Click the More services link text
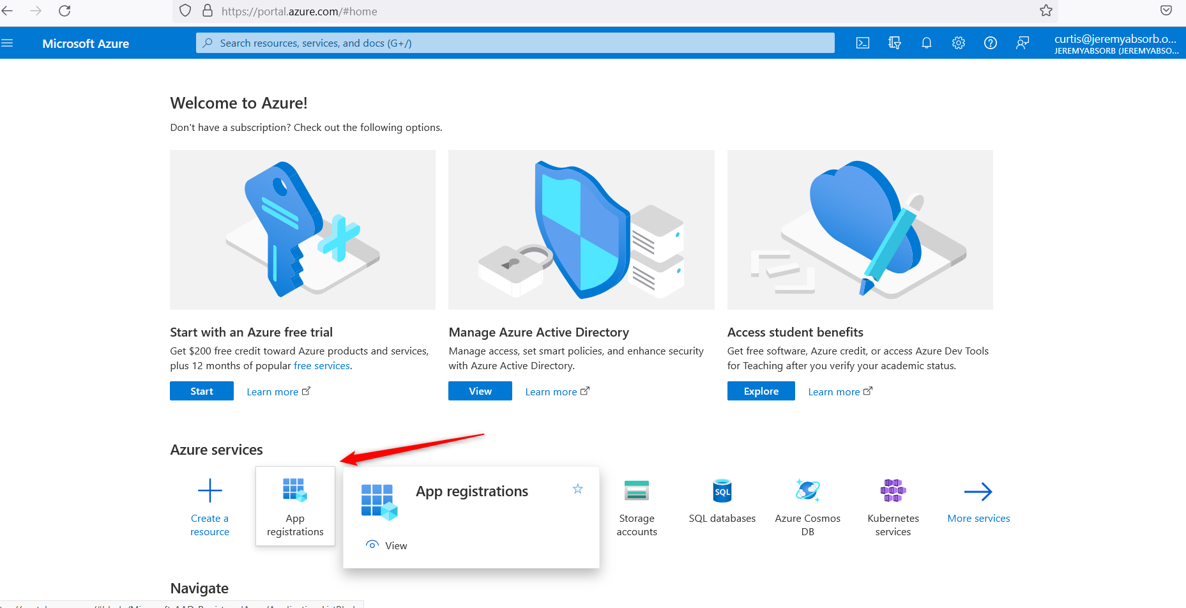 click(x=978, y=519)
